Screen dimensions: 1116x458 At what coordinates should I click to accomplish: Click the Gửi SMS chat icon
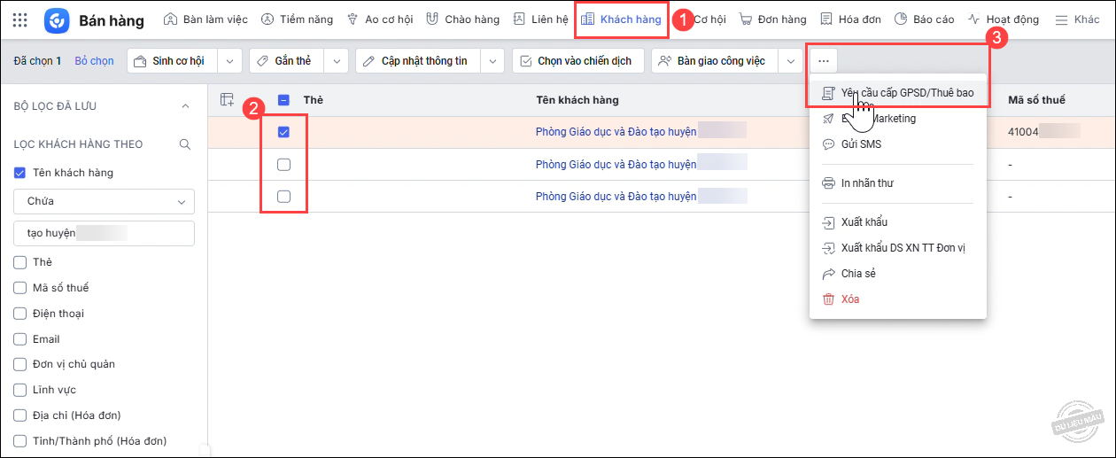[828, 144]
